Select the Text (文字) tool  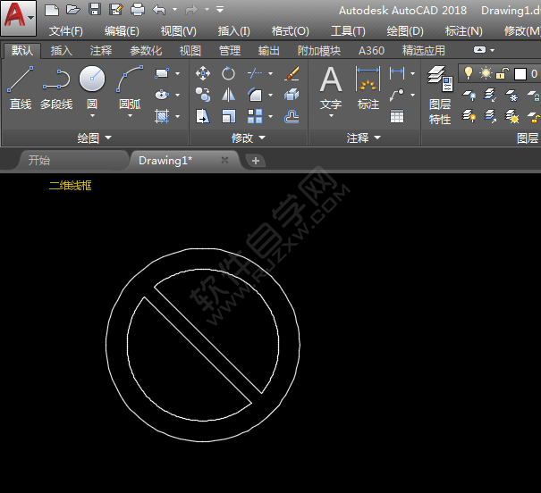click(x=331, y=88)
